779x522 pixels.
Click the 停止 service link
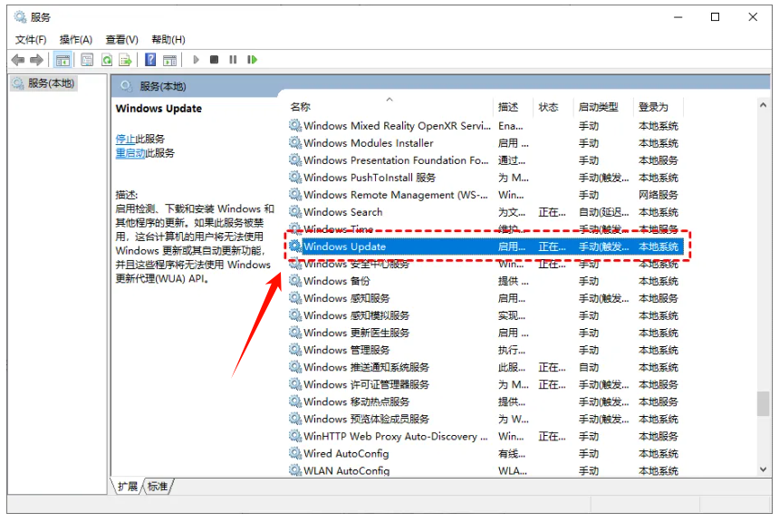[x=125, y=139]
